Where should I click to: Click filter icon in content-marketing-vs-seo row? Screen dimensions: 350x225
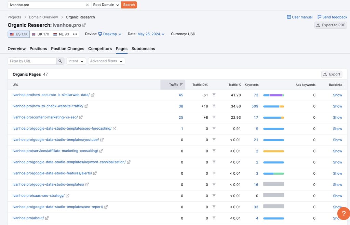click(214, 118)
